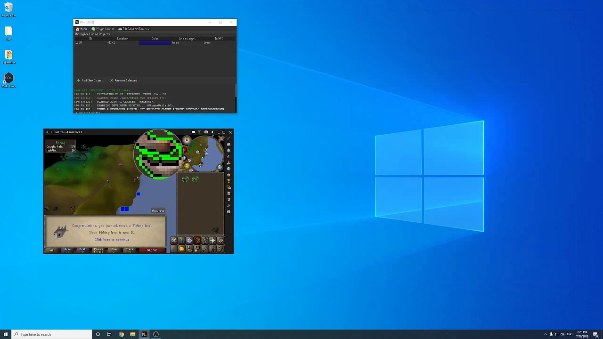Open the RLP folder on desktop
Image resolution: width=603 pixels, height=339 pixels.
pos(8,33)
